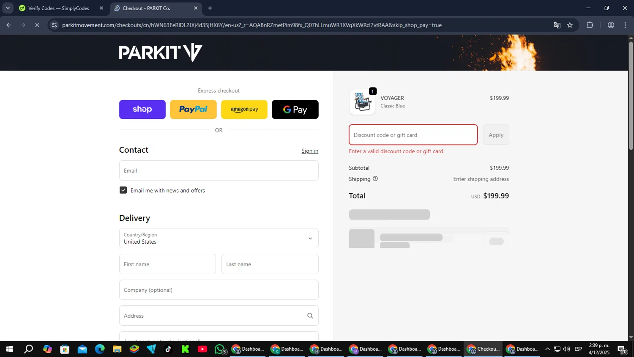The height and width of the screenshot is (357, 634).
Task: Open the Mail app from taskbar
Action: point(82,349)
